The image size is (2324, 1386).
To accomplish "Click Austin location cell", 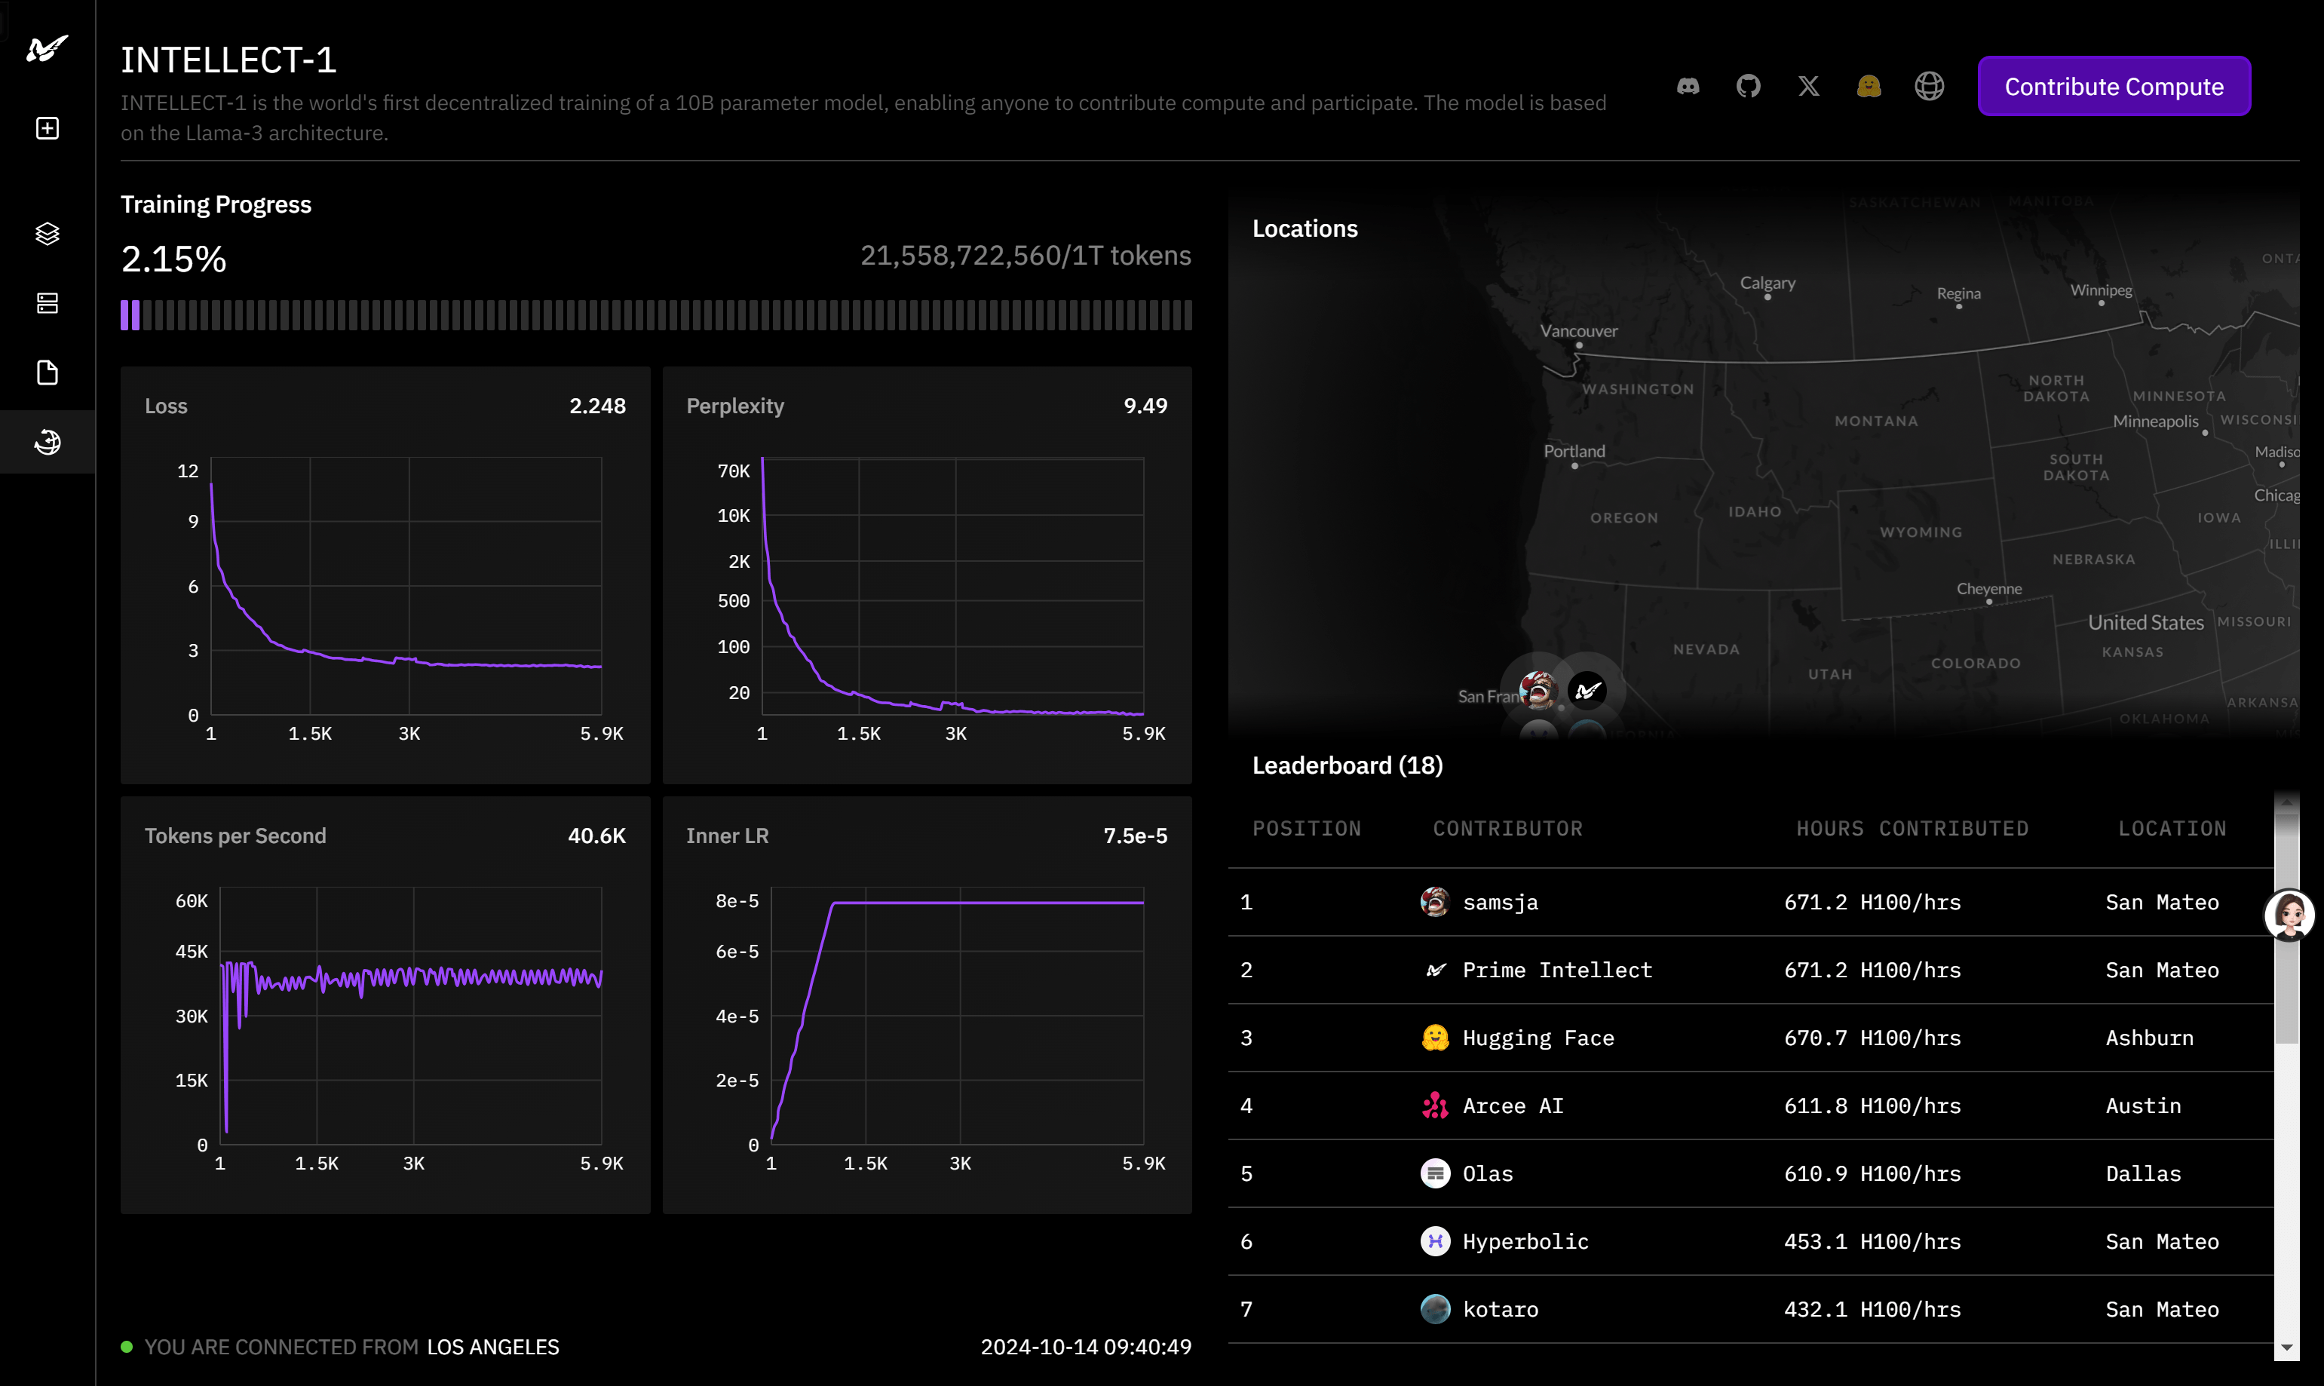I will click(x=2143, y=1105).
